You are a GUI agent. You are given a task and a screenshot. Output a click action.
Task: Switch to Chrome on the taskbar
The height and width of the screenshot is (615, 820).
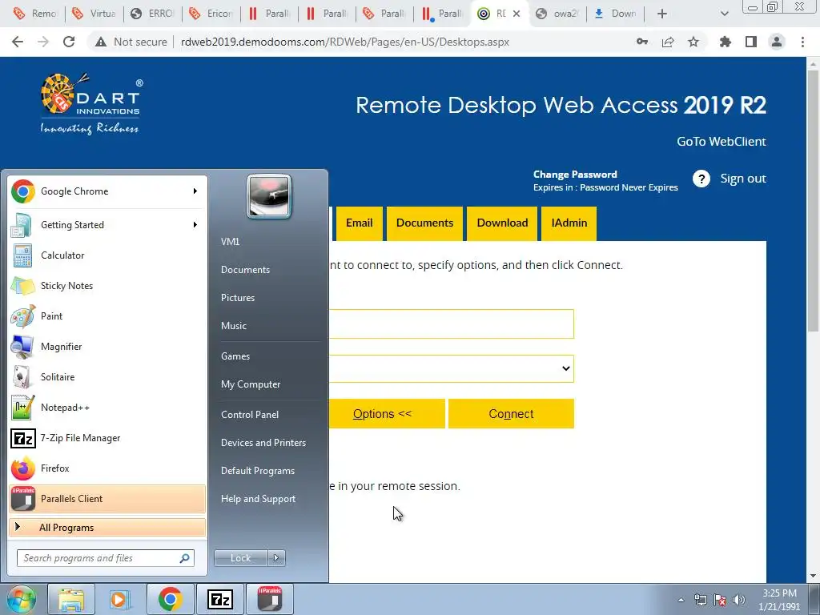tap(170, 599)
